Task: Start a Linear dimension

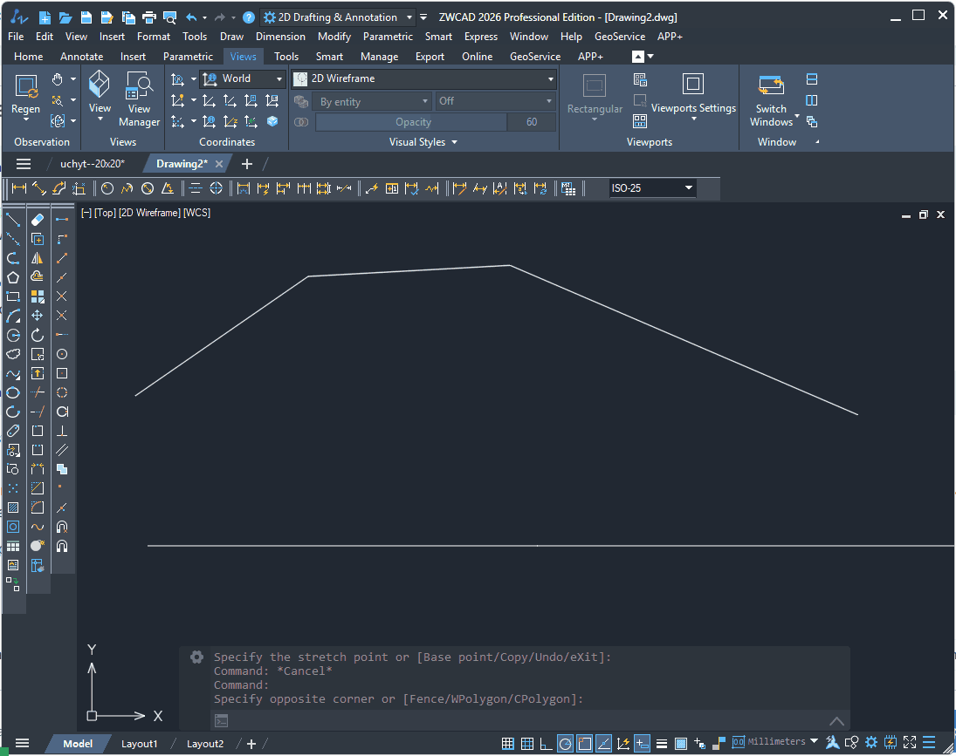Action: coord(19,188)
